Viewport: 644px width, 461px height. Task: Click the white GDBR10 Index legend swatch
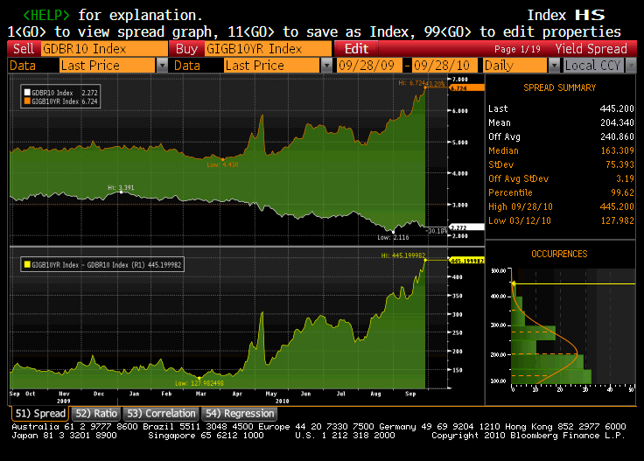[x=26, y=91]
